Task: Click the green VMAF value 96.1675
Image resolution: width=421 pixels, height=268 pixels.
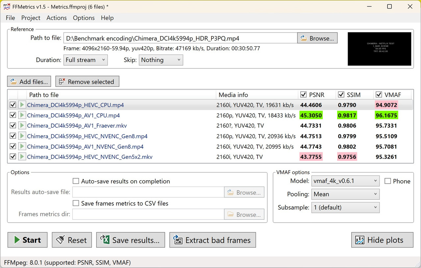Action: coord(386,115)
